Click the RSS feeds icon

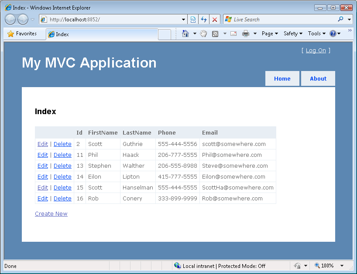click(x=215, y=34)
